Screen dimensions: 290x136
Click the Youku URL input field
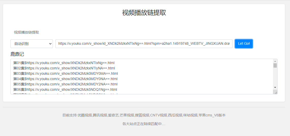point(144,44)
